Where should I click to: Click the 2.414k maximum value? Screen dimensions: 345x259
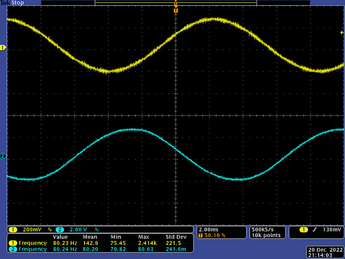(147, 243)
